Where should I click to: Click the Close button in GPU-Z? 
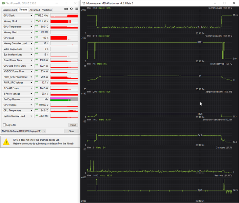click(71, 131)
